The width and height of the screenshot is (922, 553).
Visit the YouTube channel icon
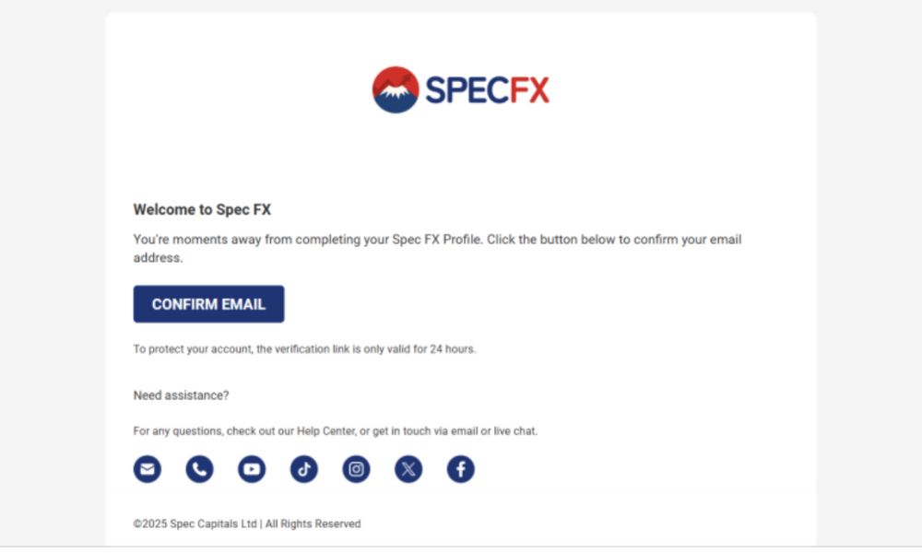(x=252, y=469)
